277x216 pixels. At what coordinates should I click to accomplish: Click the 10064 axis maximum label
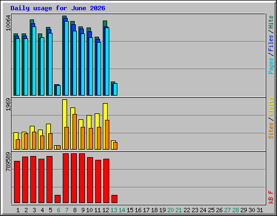[8, 23]
